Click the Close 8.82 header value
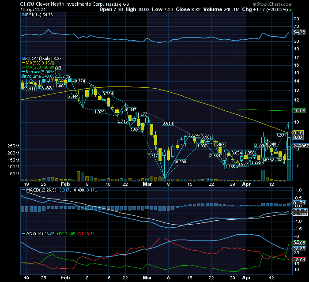The width and height of the screenshot is (309, 282). pos(188,9)
